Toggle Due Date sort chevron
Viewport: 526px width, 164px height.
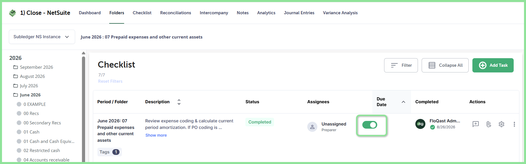[403, 102]
